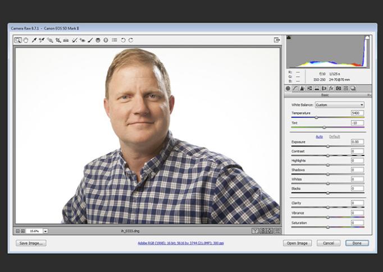Screen dimensions: 383x272
Task: Click the Vibrance slider handle
Action: pyautogui.click(x=328, y=217)
